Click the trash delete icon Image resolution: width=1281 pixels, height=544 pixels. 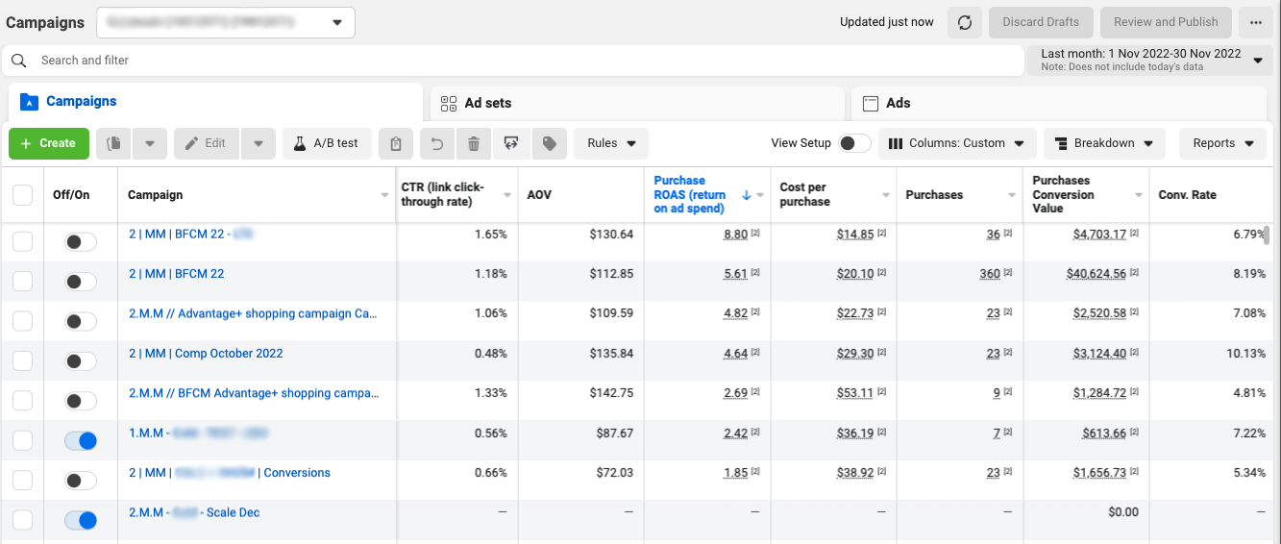pos(474,143)
